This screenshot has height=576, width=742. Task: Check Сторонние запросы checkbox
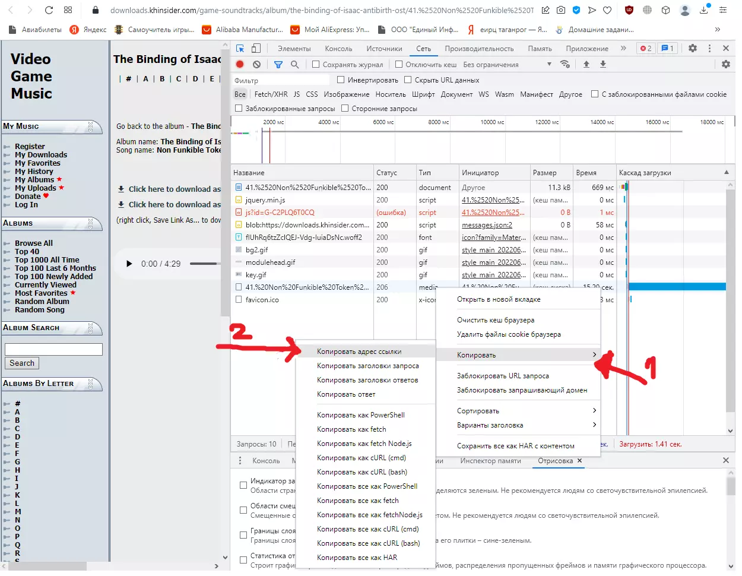coord(345,108)
